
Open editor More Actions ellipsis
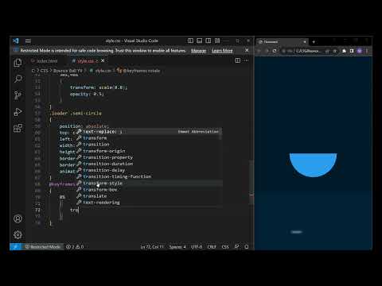click(x=246, y=60)
